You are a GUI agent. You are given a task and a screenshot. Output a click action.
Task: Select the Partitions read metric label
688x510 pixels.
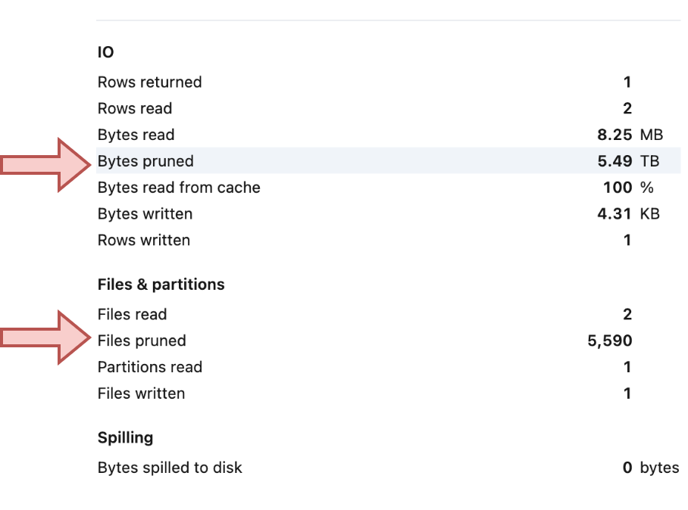(x=150, y=367)
